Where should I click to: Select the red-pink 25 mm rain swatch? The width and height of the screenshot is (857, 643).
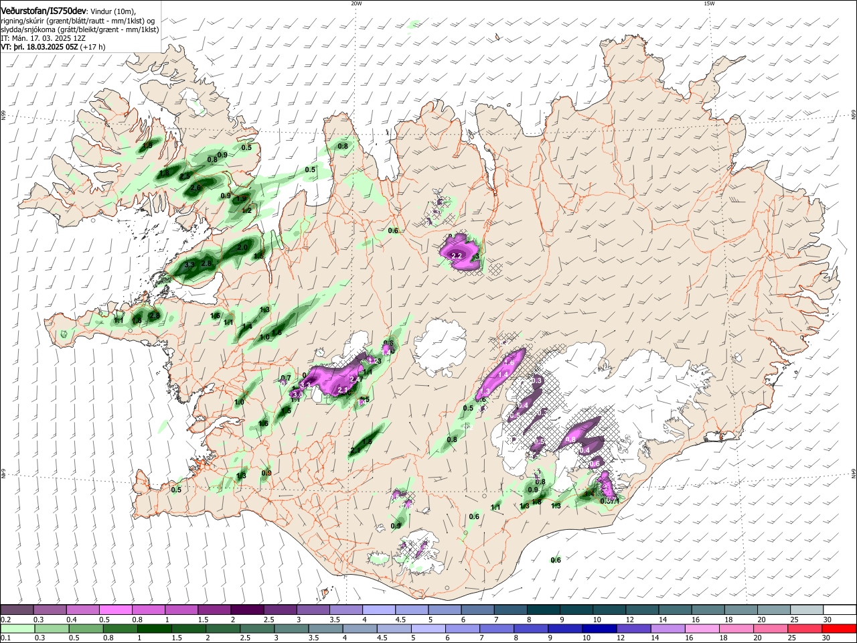pos(805,628)
